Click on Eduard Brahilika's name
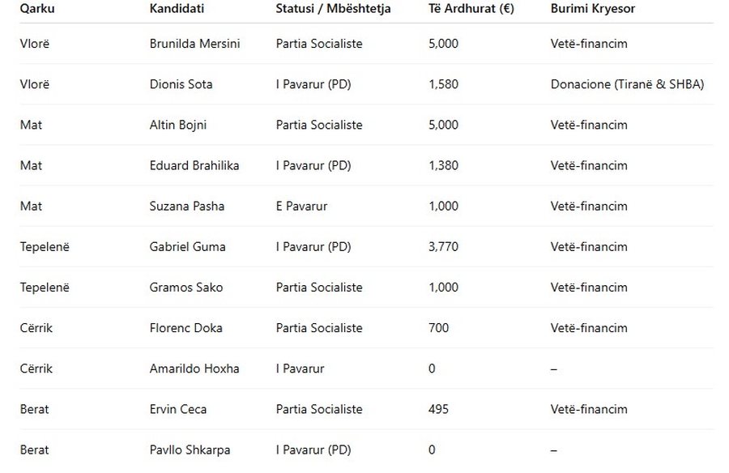This screenshot has height=473, width=729. (x=194, y=165)
